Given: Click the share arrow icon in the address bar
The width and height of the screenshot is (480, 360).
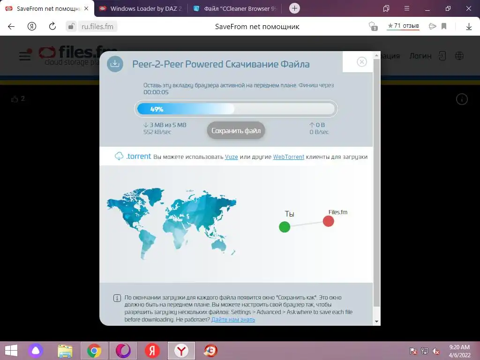Looking at the screenshot, I should (x=432, y=26).
